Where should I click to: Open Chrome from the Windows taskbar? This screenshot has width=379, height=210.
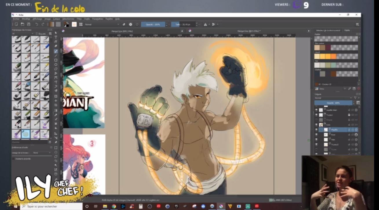[114, 207]
